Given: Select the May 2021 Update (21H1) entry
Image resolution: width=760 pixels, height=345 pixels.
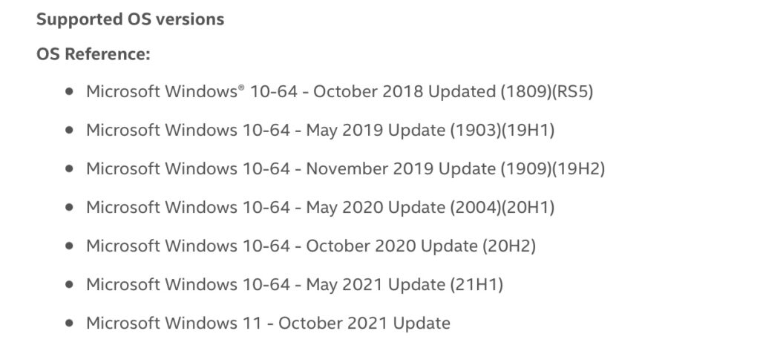Looking at the screenshot, I should click(x=295, y=284).
